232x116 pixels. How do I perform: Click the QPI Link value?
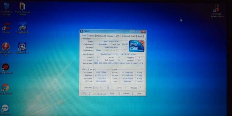click(101, 81)
